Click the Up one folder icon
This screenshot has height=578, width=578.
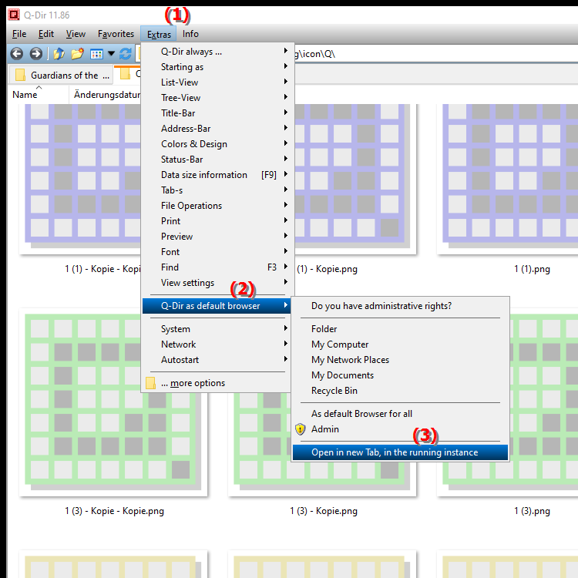[59, 54]
